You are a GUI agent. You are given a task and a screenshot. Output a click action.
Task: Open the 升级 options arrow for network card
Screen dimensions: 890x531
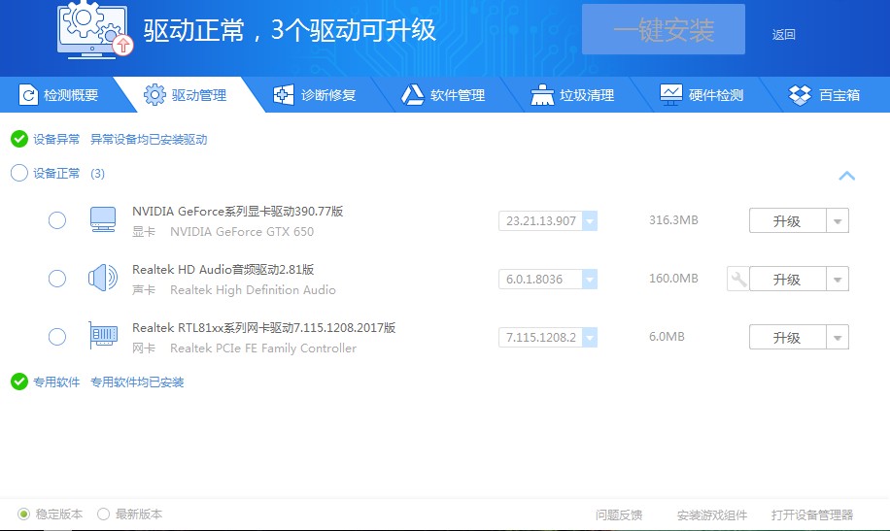838,338
